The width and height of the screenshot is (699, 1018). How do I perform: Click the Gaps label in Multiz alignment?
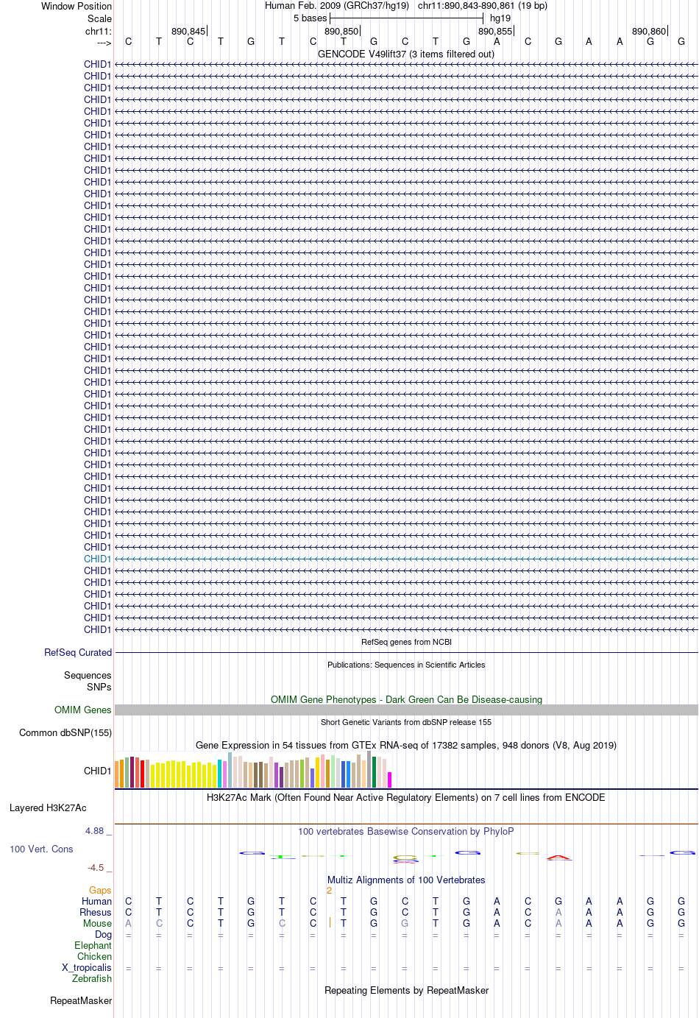click(x=100, y=890)
